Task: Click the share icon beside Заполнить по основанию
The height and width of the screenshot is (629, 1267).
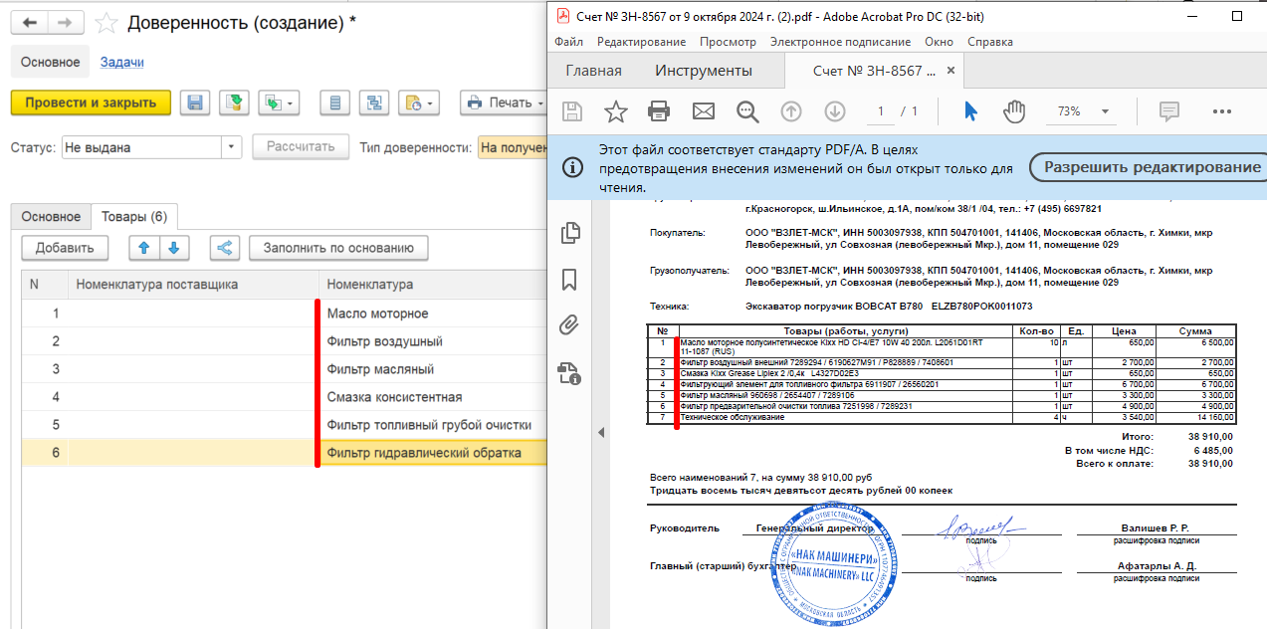Action: click(224, 248)
